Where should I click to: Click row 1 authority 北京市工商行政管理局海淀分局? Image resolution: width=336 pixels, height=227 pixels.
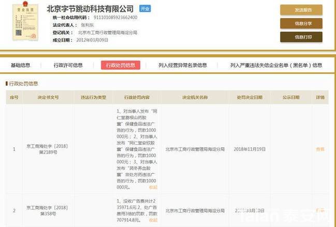point(195,149)
